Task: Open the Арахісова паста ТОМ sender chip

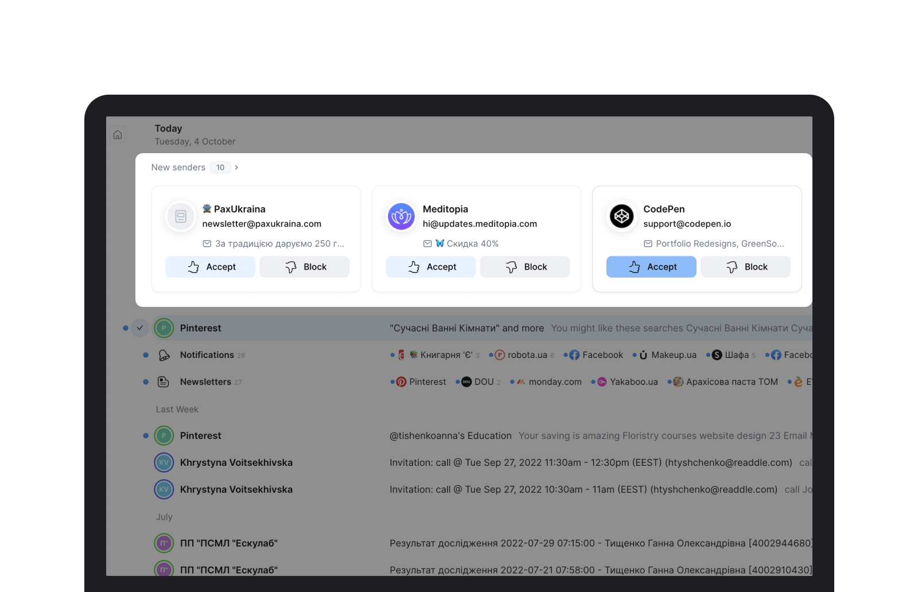Action: pos(725,382)
